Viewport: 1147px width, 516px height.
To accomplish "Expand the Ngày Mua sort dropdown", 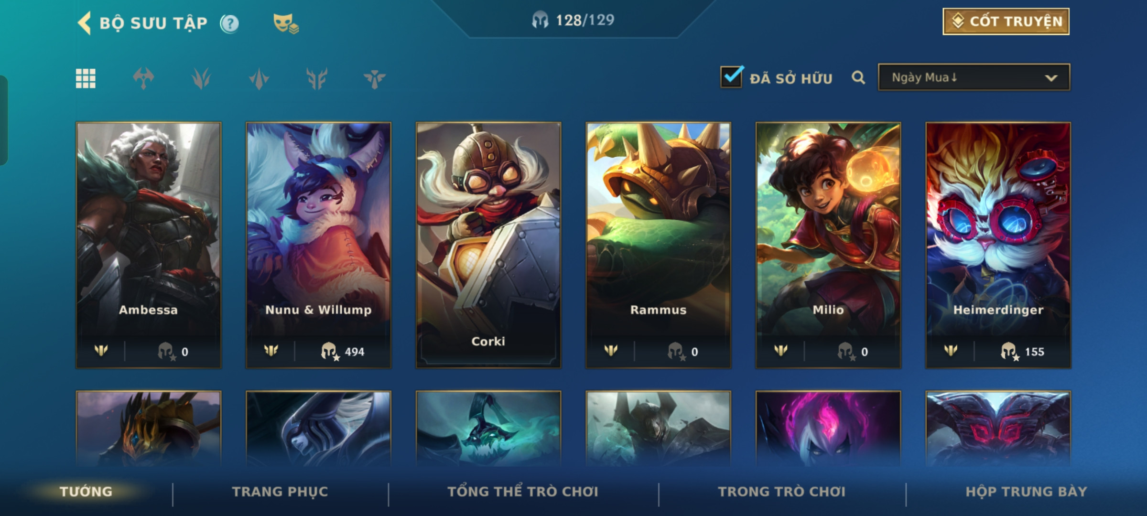I will point(974,77).
